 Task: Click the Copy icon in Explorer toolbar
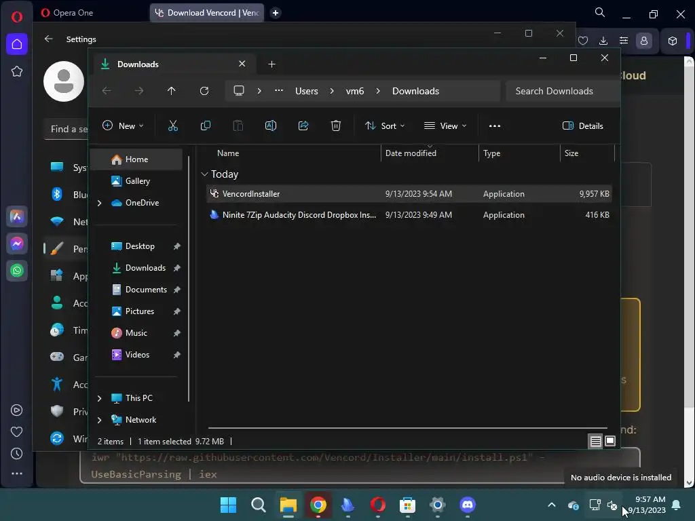click(x=206, y=126)
